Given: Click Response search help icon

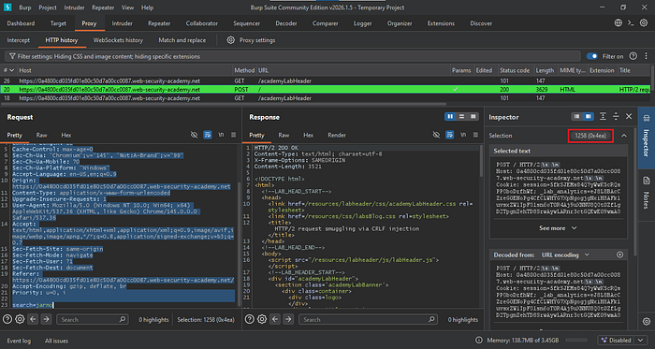Looking at the screenshot, I should (249, 319).
